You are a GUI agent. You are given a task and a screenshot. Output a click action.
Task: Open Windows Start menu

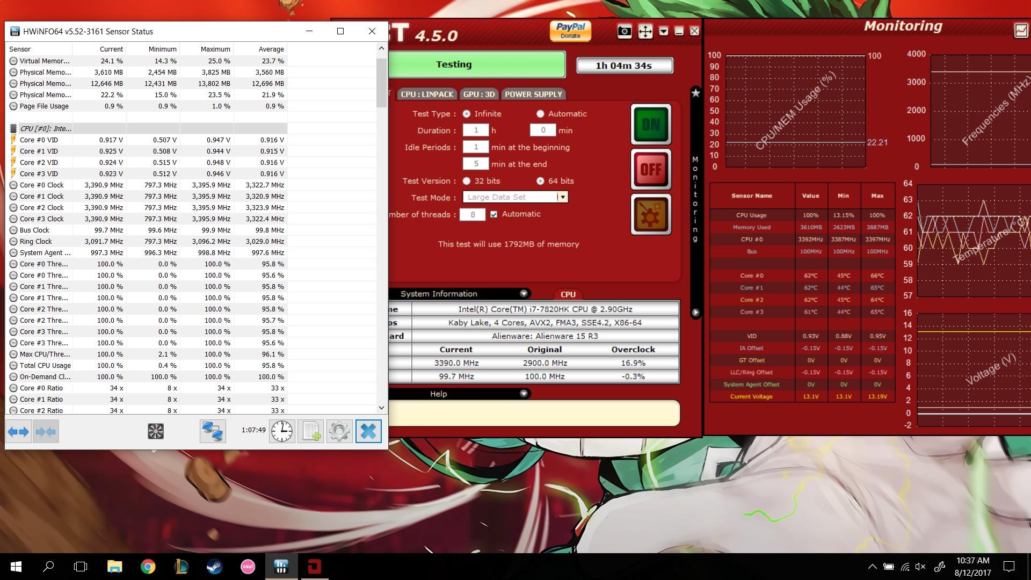click(x=16, y=567)
